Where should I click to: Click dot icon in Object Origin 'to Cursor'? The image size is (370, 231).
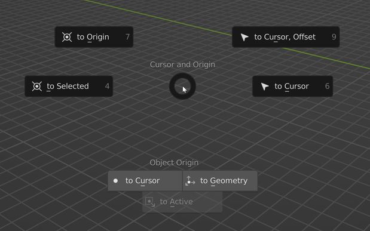pos(115,181)
